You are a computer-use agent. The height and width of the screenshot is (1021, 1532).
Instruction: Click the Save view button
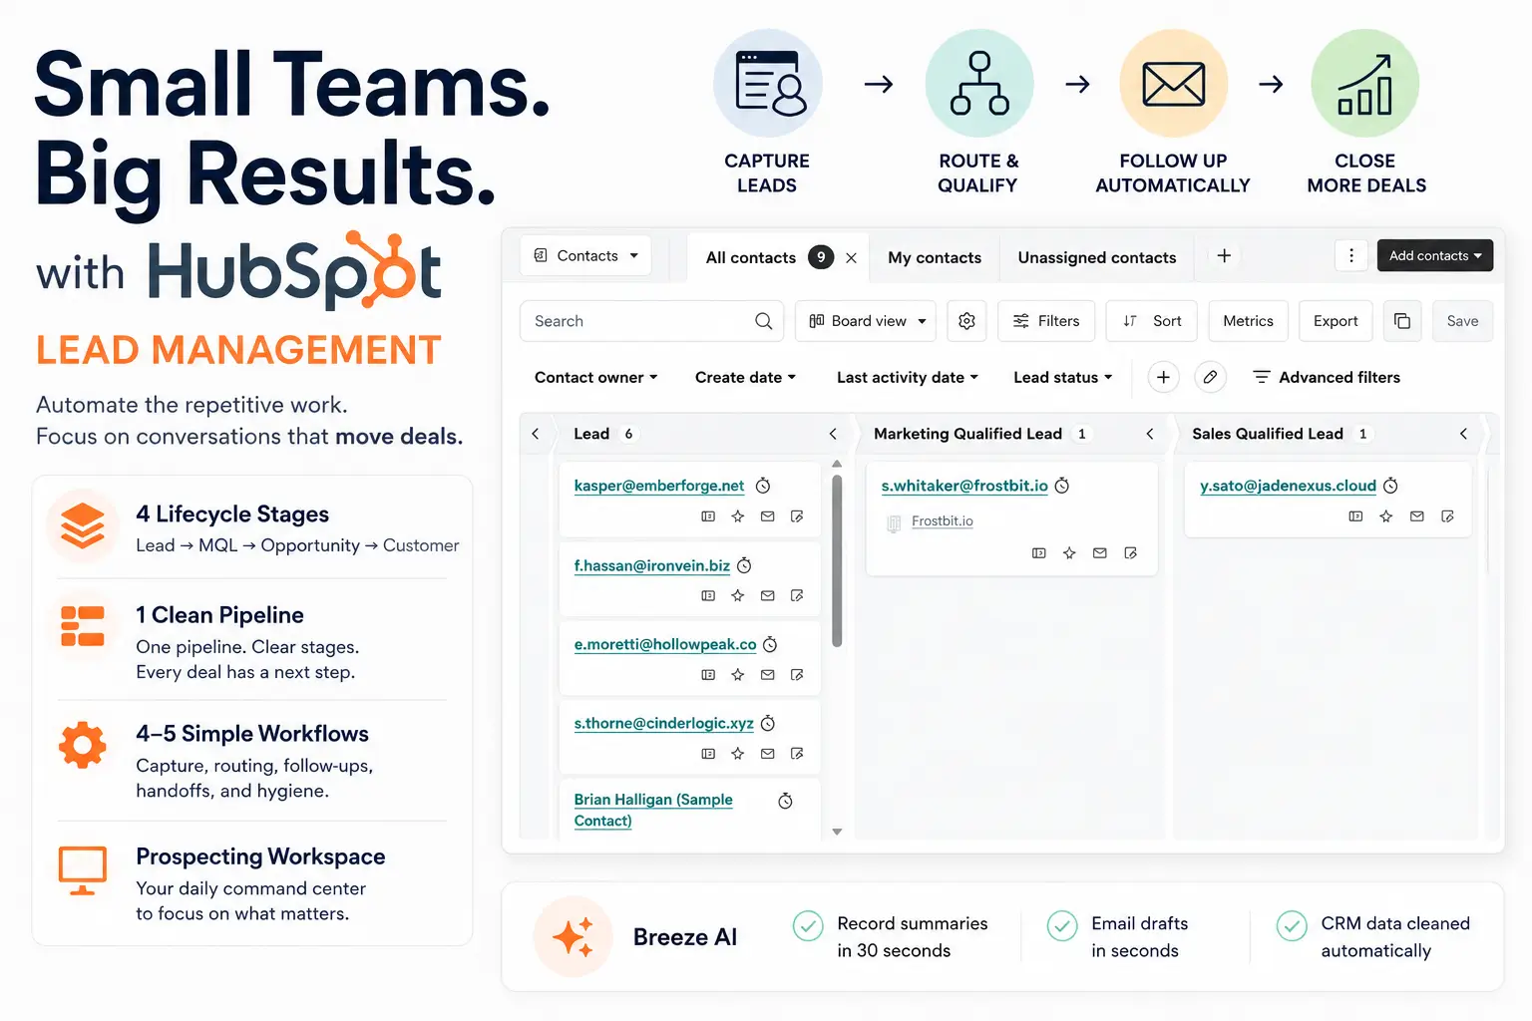[1462, 321]
